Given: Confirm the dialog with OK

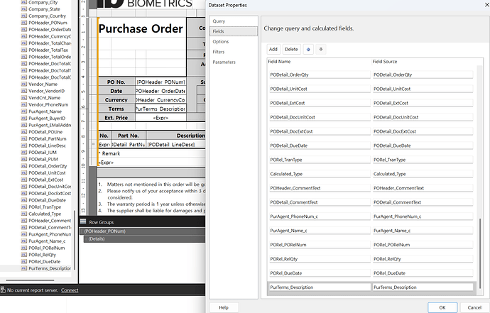Looking at the screenshot, I should [442, 307].
